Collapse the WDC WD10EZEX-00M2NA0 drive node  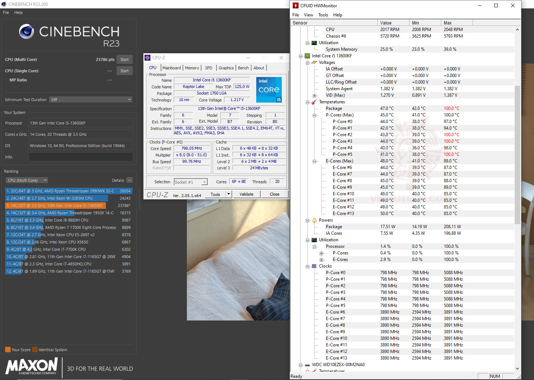point(300,365)
